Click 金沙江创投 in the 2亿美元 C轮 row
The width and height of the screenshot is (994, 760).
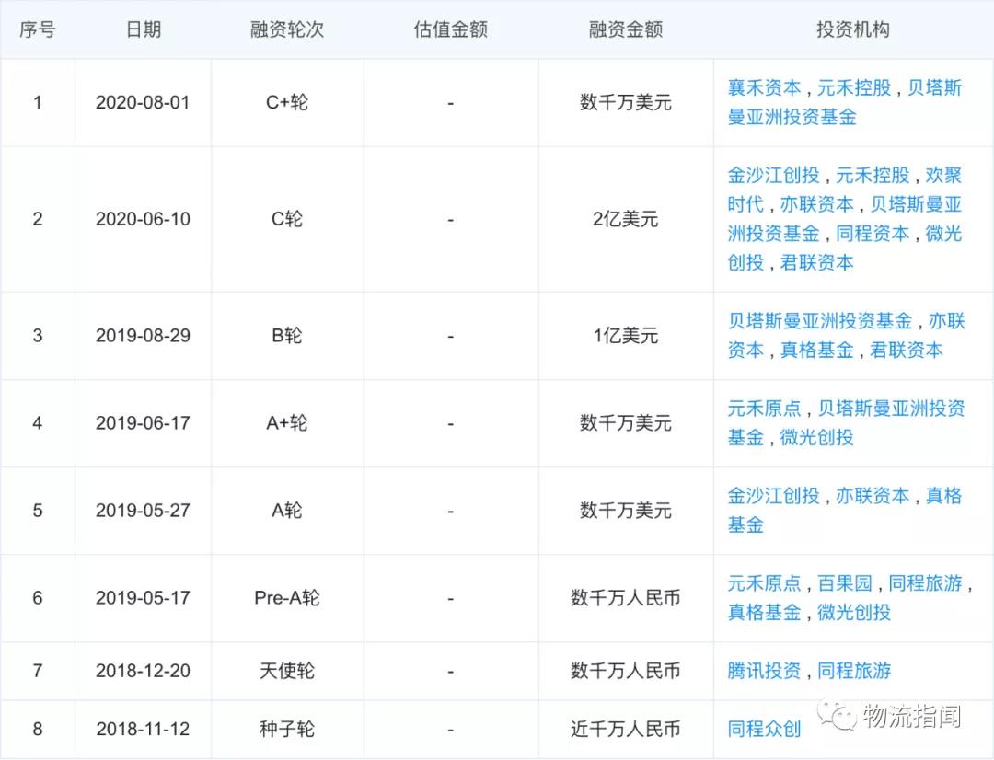point(773,175)
